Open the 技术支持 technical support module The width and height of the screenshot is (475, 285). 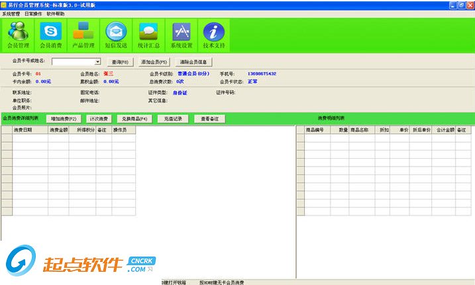pos(214,35)
